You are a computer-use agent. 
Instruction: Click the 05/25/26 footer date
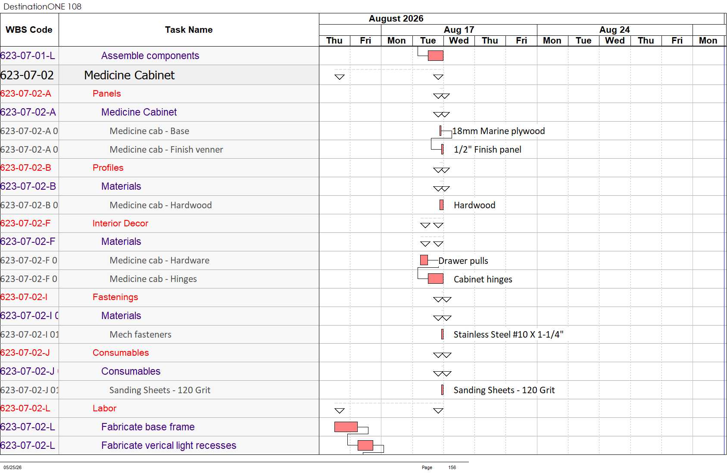[12, 467]
